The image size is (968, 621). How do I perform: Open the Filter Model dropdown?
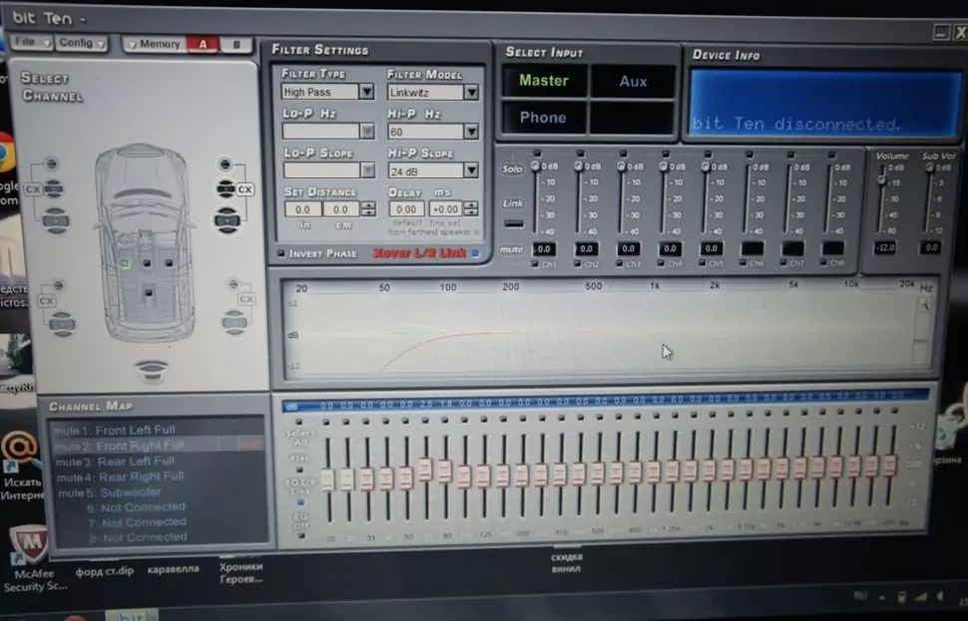point(471,93)
